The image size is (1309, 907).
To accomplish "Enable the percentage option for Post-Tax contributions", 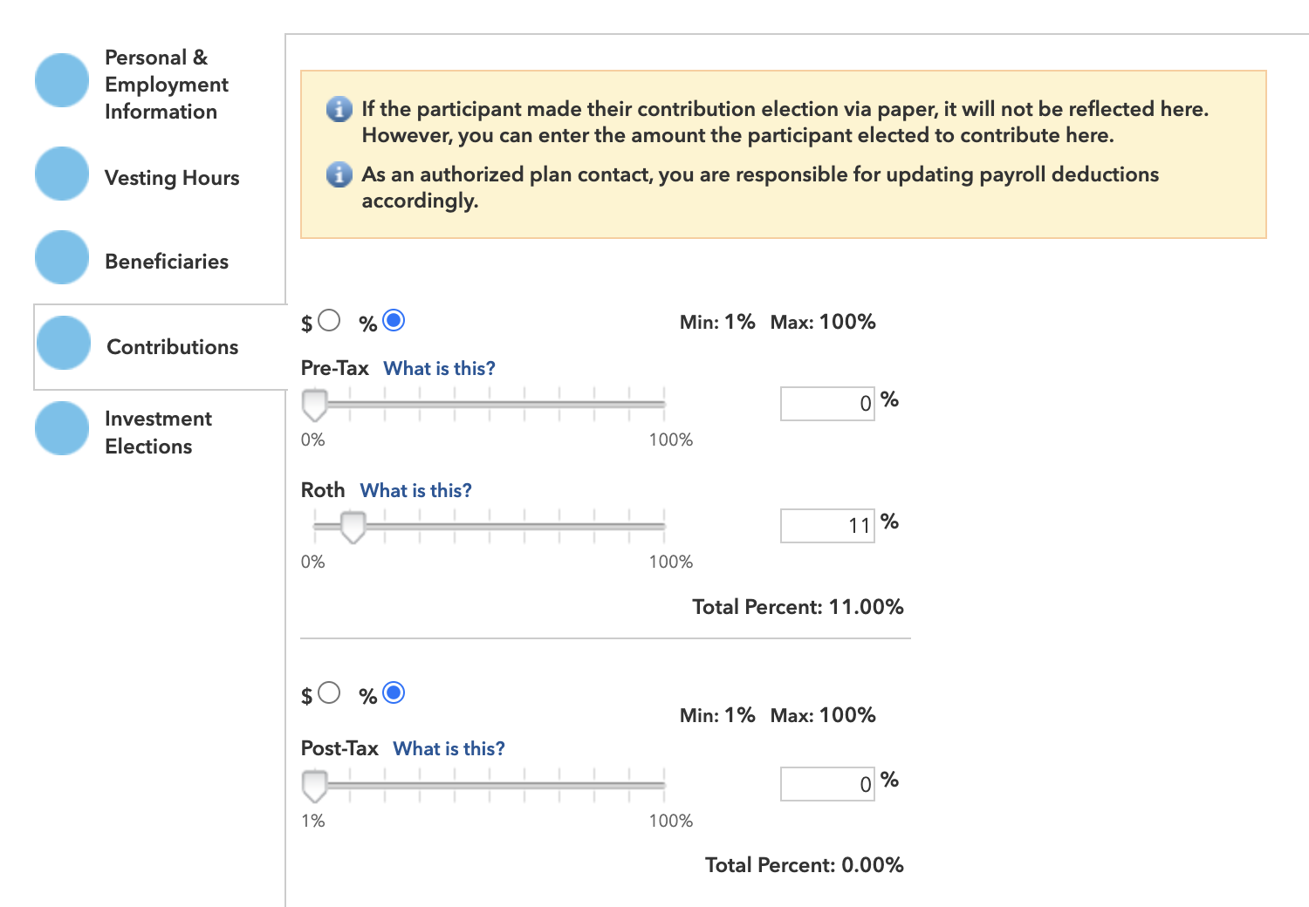I will pyautogui.click(x=394, y=692).
